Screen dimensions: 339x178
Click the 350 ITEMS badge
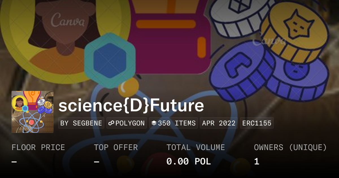point(173,123)
